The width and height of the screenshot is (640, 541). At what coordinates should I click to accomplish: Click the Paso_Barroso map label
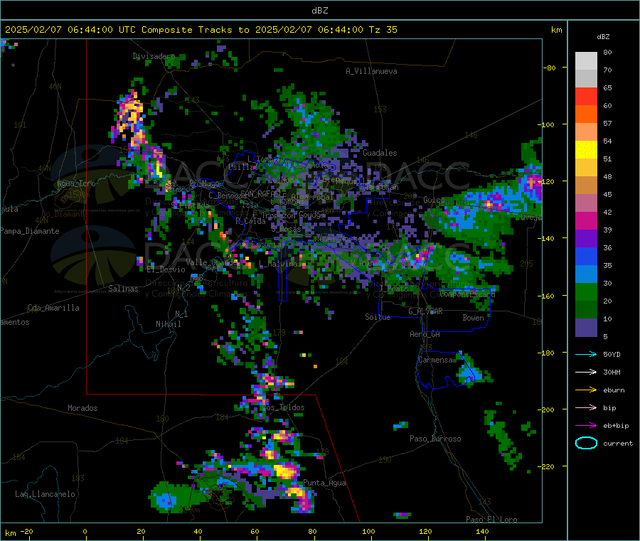click(435, 439)
